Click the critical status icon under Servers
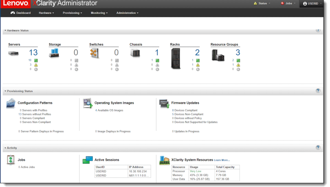The image size is (330, 187). [36, 69]
